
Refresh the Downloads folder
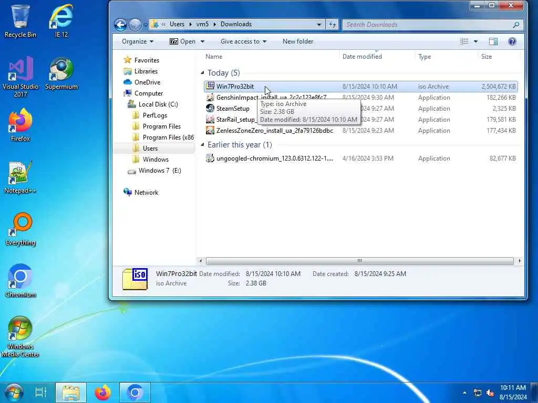332,24
